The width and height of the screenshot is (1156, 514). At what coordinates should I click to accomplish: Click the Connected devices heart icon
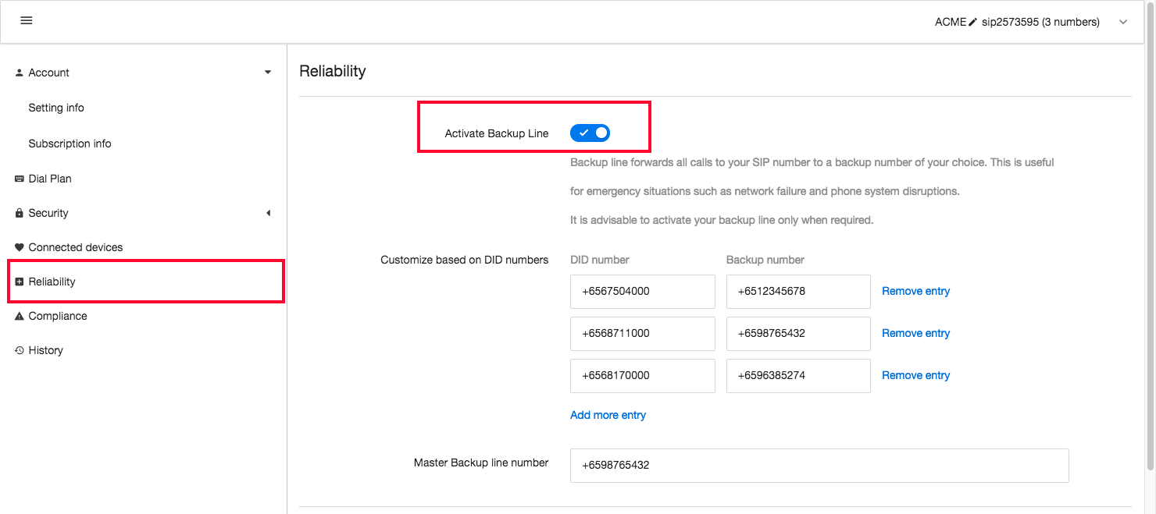tap(20, 247)
